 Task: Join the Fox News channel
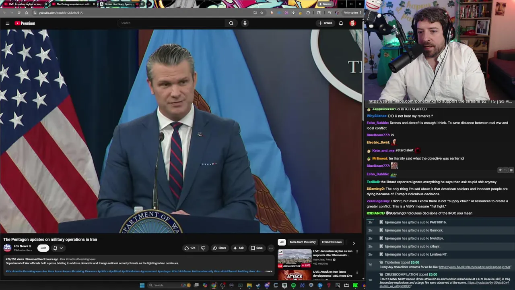[43, 248]
